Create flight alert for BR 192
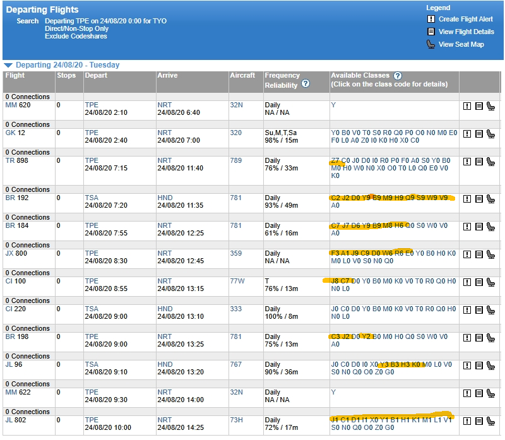 (x=467, y=199)
